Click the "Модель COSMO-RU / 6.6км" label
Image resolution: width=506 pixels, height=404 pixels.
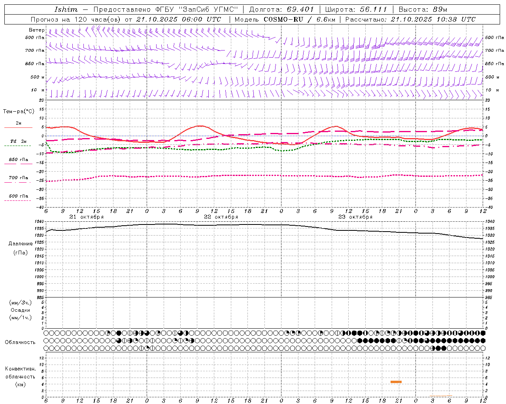[285, 19]
